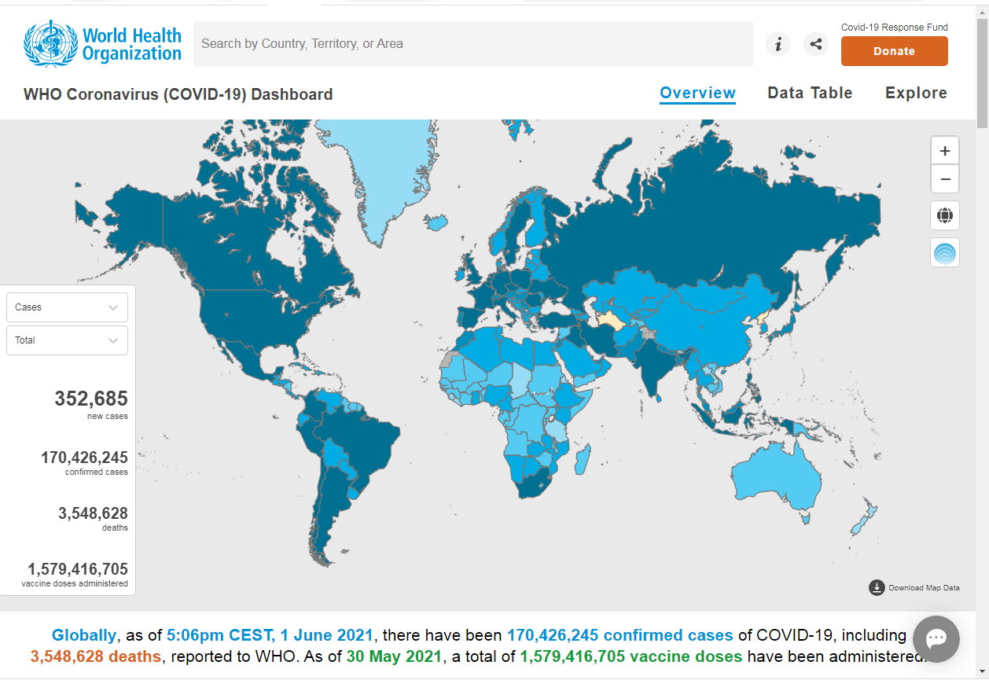
Task: Expand the Total period dropdown
Action: pyautogui.click(x=67, y=340)
